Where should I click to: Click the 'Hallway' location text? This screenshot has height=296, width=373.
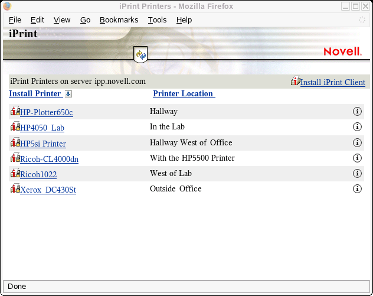point(163,111)
